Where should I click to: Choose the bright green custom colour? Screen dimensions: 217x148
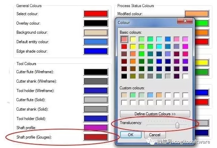[133, 95]
